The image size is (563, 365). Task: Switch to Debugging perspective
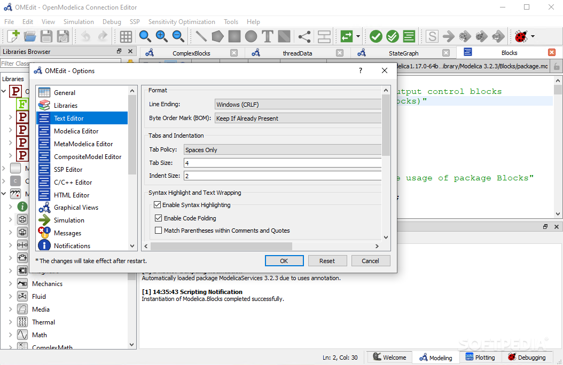(x=527, y=357)
